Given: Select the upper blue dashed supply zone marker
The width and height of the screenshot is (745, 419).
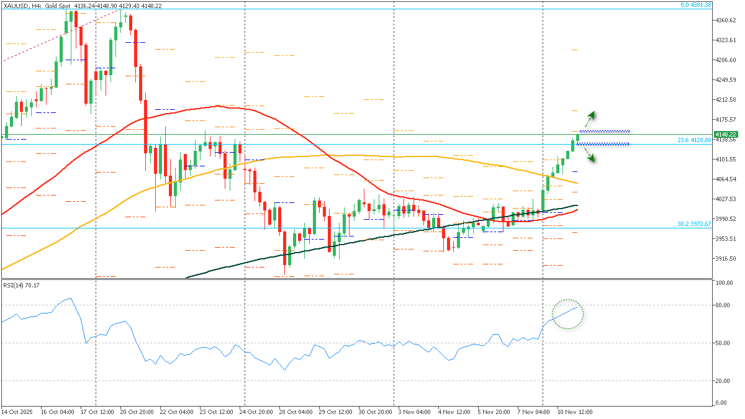Looking at the screenshot, I should click(x=605, y=130).
